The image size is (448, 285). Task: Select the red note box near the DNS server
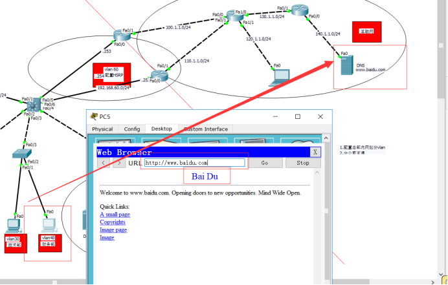[x=367, y=32]
